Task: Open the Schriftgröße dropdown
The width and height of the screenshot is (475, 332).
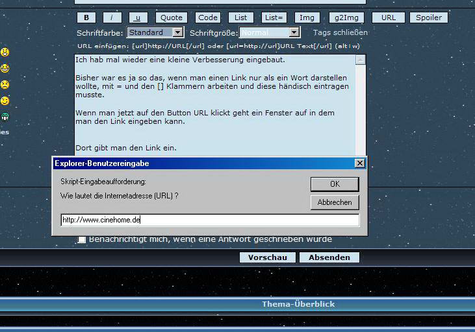Action: point(294,32)
